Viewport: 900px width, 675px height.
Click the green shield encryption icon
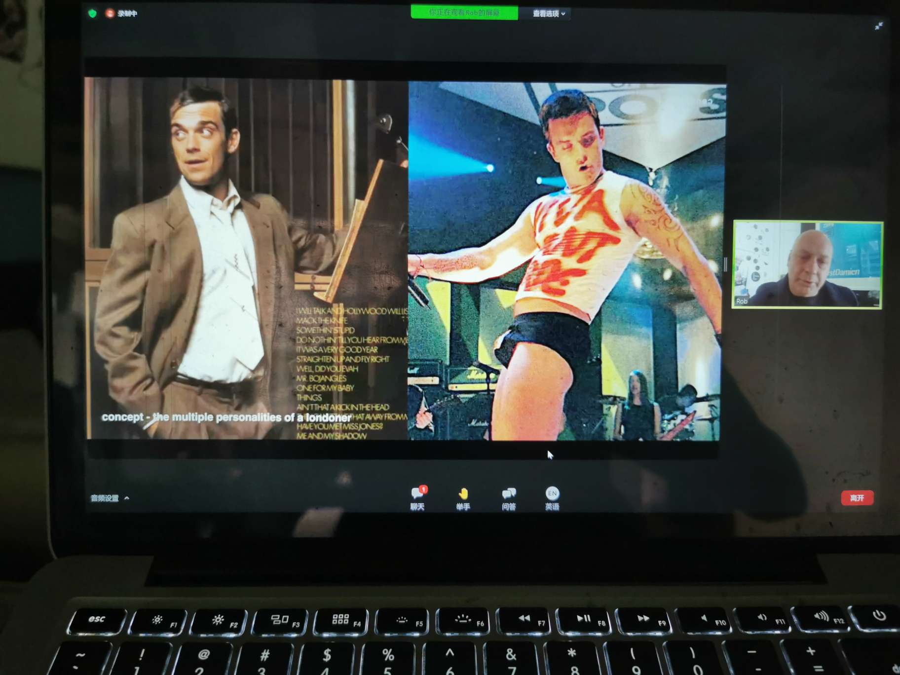coord(92,13)
